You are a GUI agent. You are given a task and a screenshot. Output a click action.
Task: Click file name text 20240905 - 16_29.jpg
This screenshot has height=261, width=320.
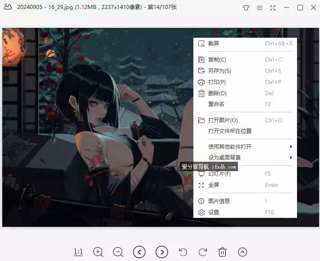45,7
